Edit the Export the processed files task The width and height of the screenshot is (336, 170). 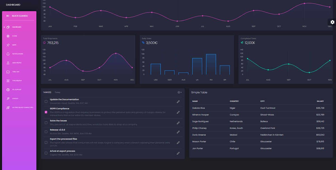point(178,143)
